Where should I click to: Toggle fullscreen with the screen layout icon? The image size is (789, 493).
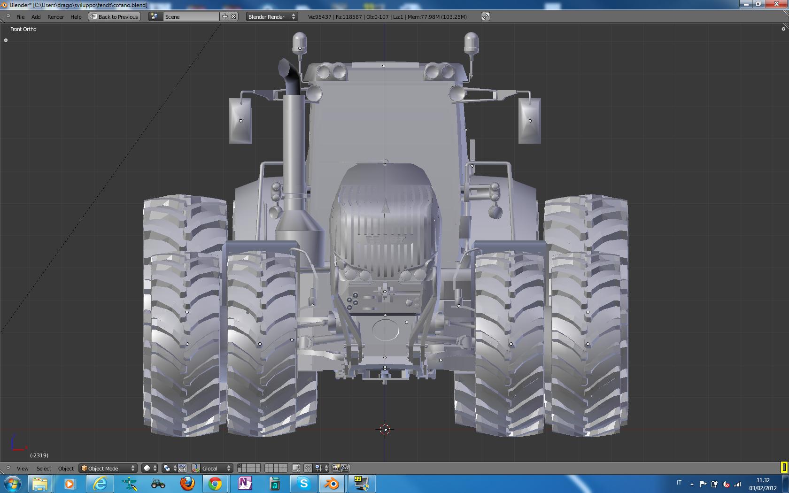tap(486, 16)
